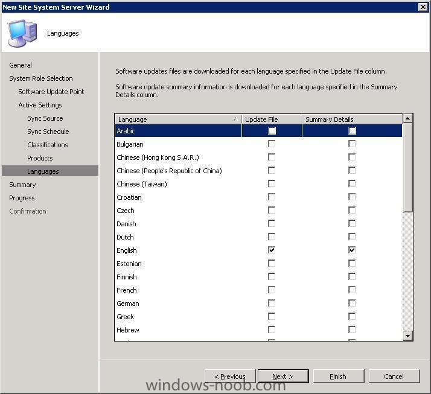431x394 pixels.
Task: Proceed with the Next button
Action: 283,376
